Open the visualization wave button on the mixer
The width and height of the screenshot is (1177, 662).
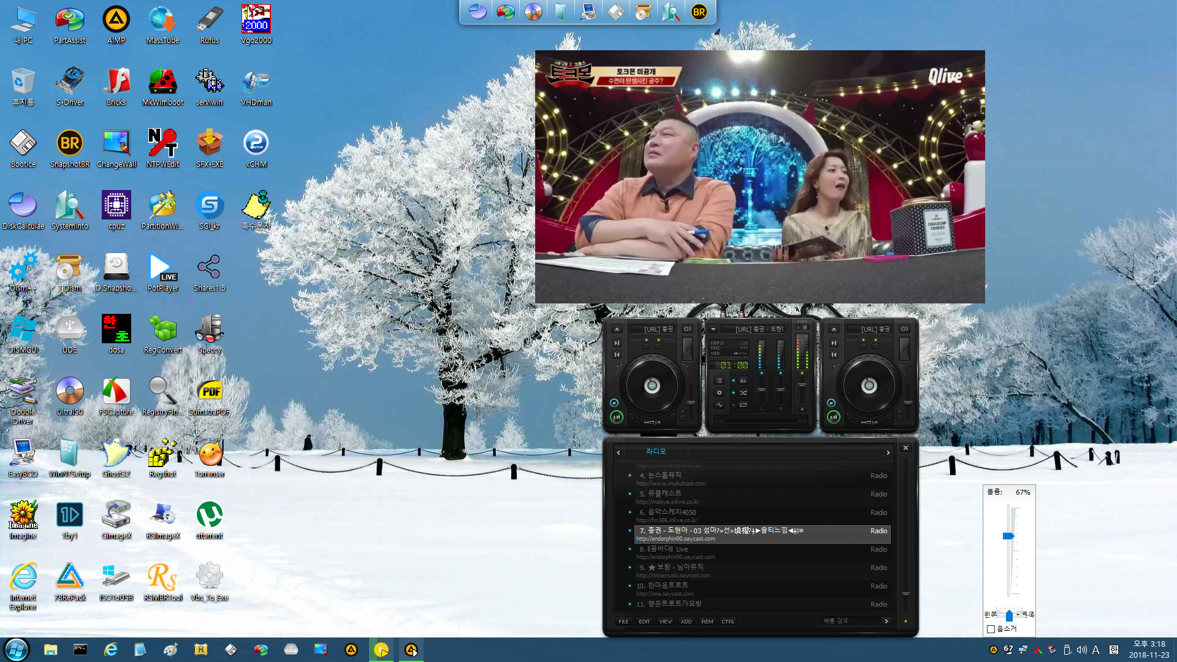pos(719,405)
